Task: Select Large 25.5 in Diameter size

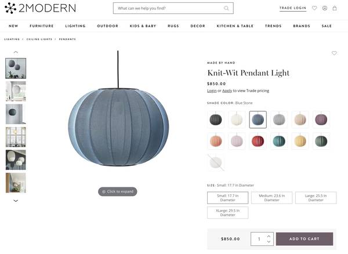Action: [316, 198]
